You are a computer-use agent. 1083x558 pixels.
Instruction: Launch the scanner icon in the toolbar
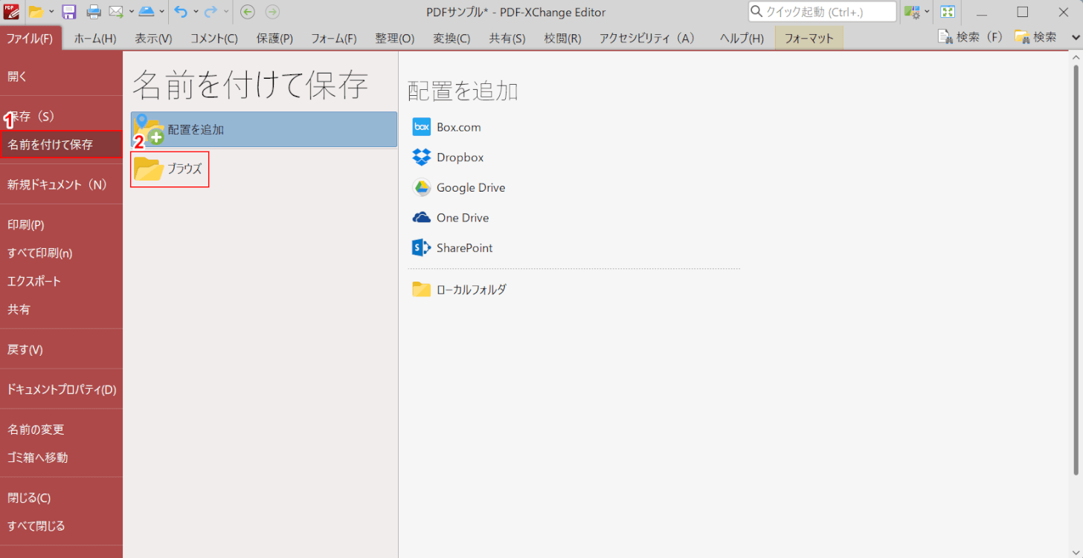pos(147,12)
